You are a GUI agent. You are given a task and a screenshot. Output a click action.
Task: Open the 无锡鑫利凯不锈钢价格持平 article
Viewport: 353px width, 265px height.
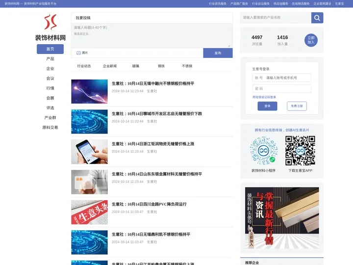151,235
